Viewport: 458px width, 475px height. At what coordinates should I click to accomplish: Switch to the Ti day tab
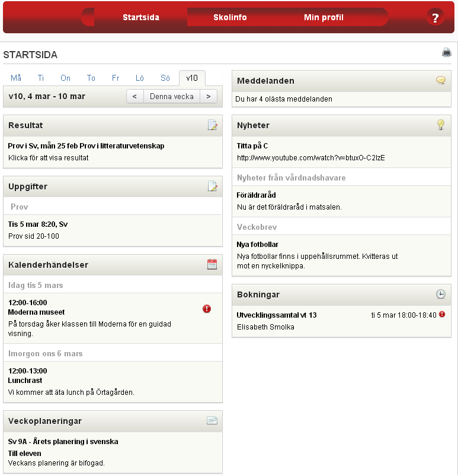click(41, 78)
